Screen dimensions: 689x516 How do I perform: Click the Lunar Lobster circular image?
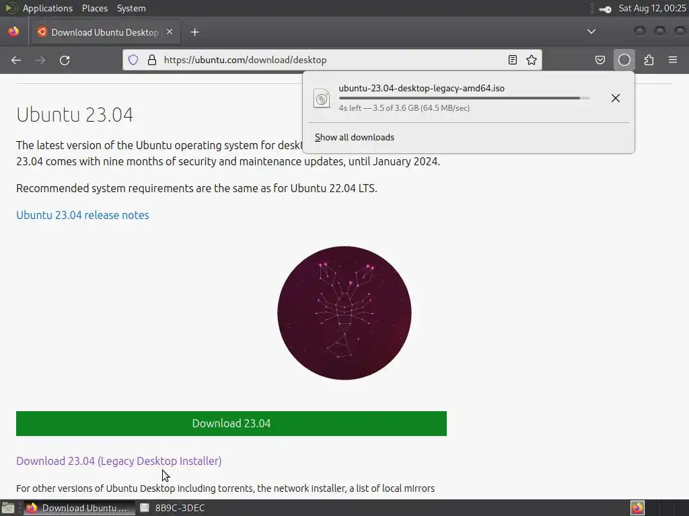coord(344,313)
